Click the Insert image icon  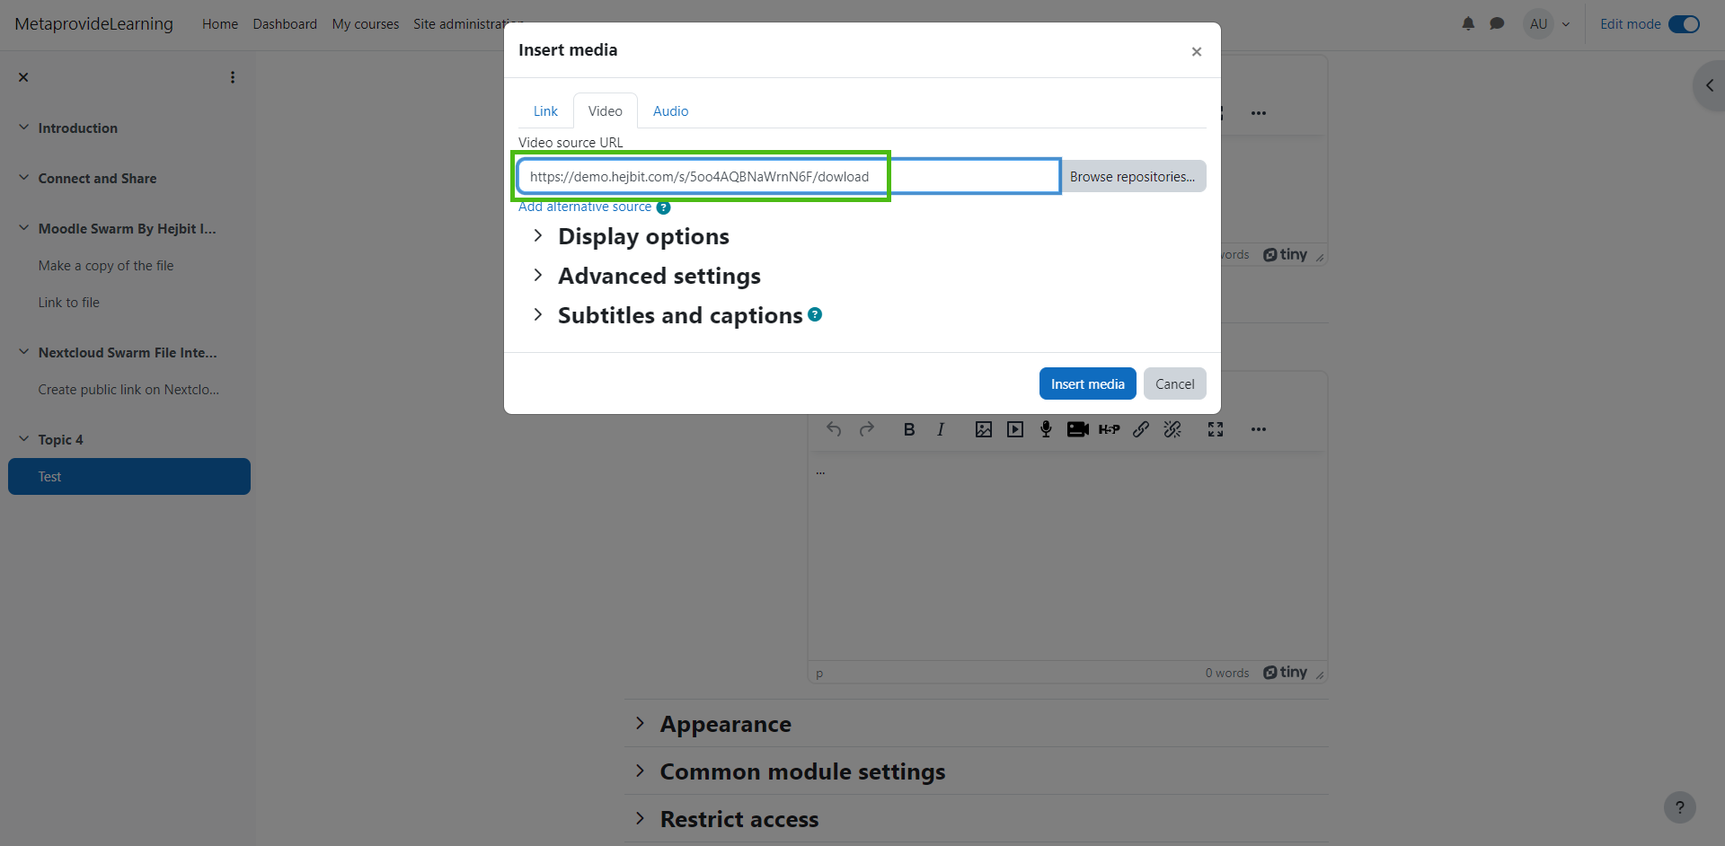coord(984,429)
